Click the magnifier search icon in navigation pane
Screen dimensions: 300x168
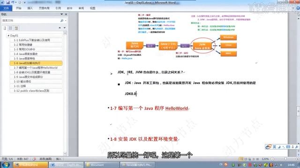pos(62,21)
